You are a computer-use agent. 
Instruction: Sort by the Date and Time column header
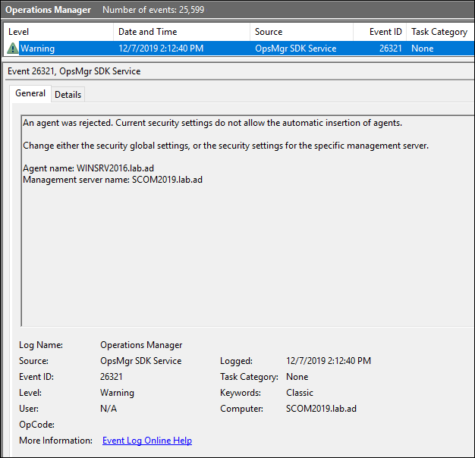[x=147, y=32]
